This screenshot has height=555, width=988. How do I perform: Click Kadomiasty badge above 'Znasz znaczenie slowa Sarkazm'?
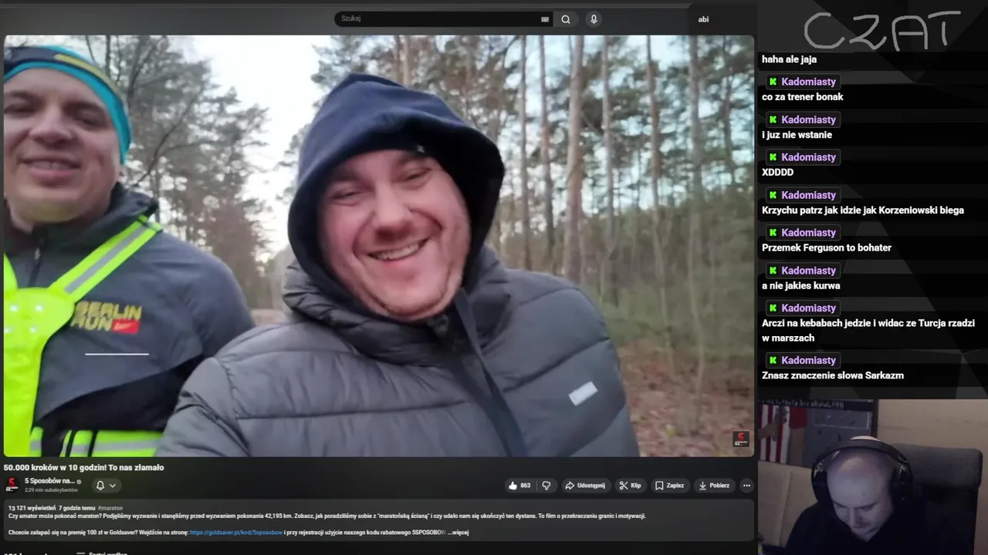[x=803, y=360]
